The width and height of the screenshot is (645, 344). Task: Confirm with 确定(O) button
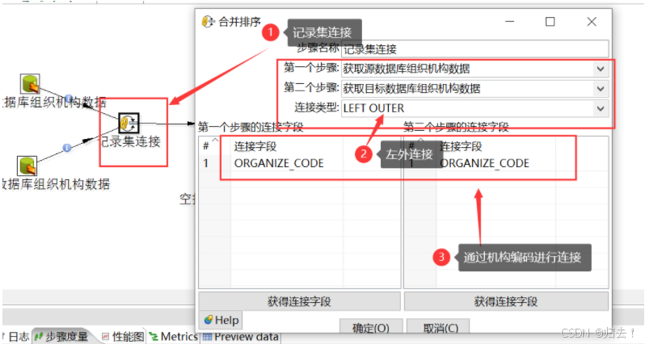(371, 328)
